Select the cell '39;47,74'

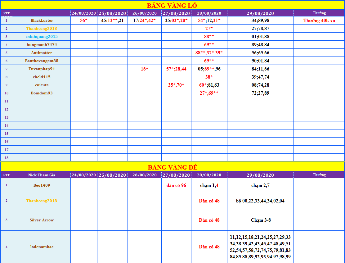tap(261, 77)
